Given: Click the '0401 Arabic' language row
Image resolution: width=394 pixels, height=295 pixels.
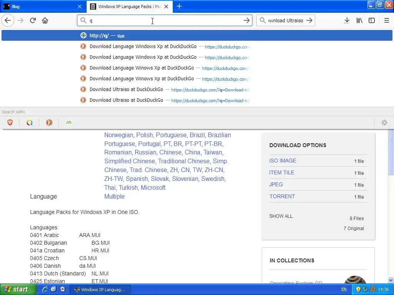Looking at the screenshot, I should pyautogui.click(x=65, y=235).
